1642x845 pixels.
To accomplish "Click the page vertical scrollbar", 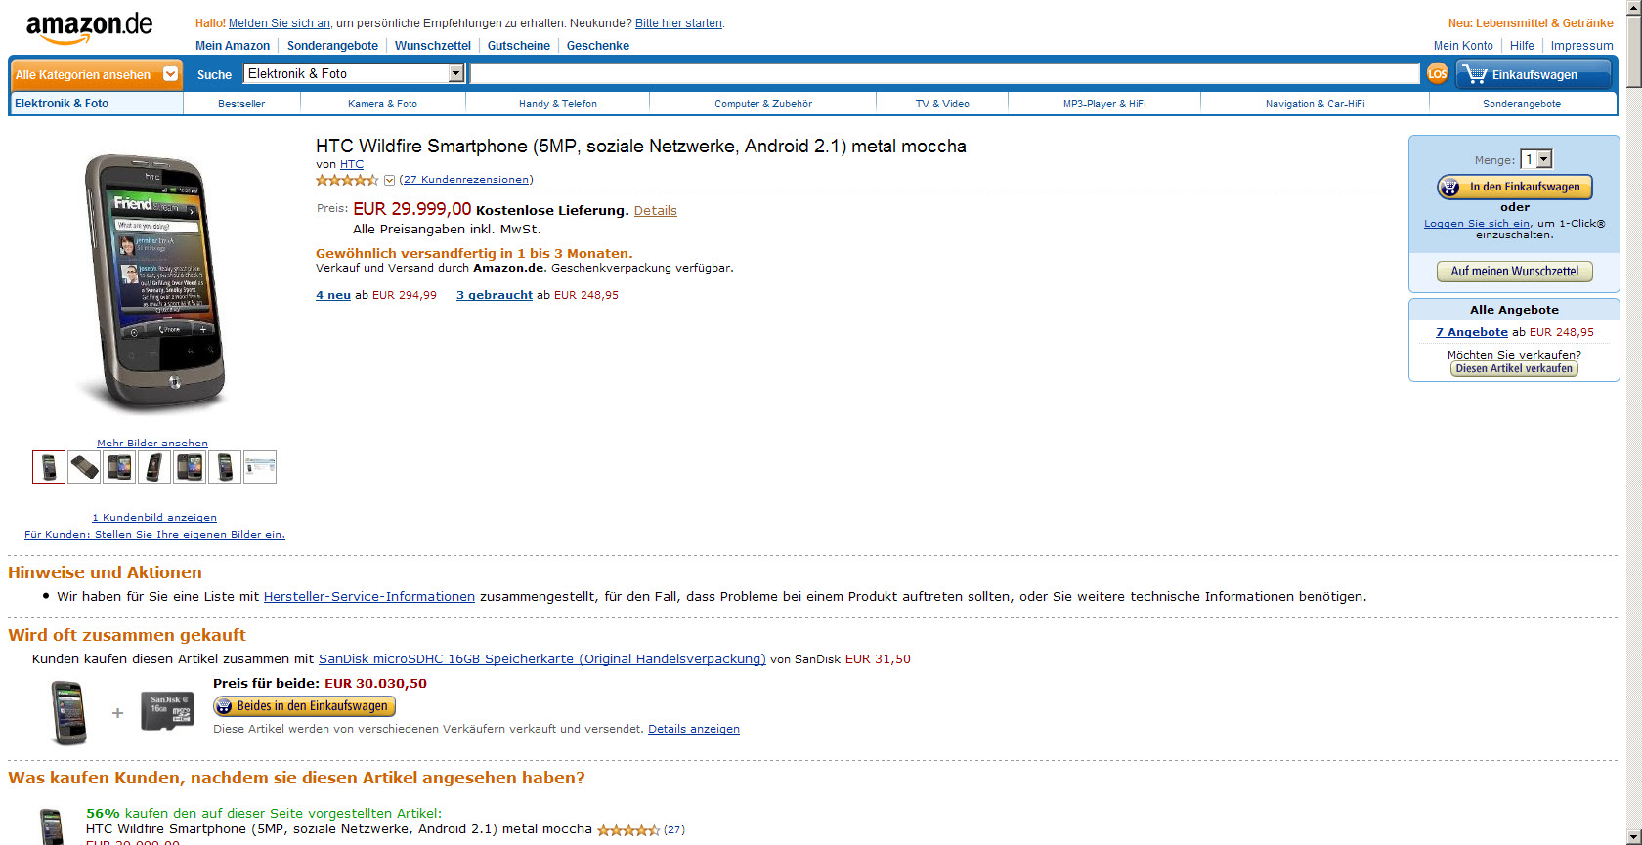I will 1633,422.
